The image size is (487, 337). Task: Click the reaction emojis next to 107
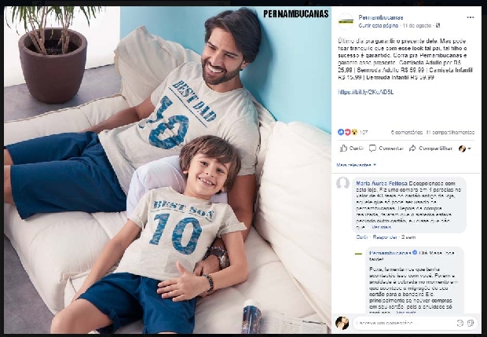pos(347,132)
